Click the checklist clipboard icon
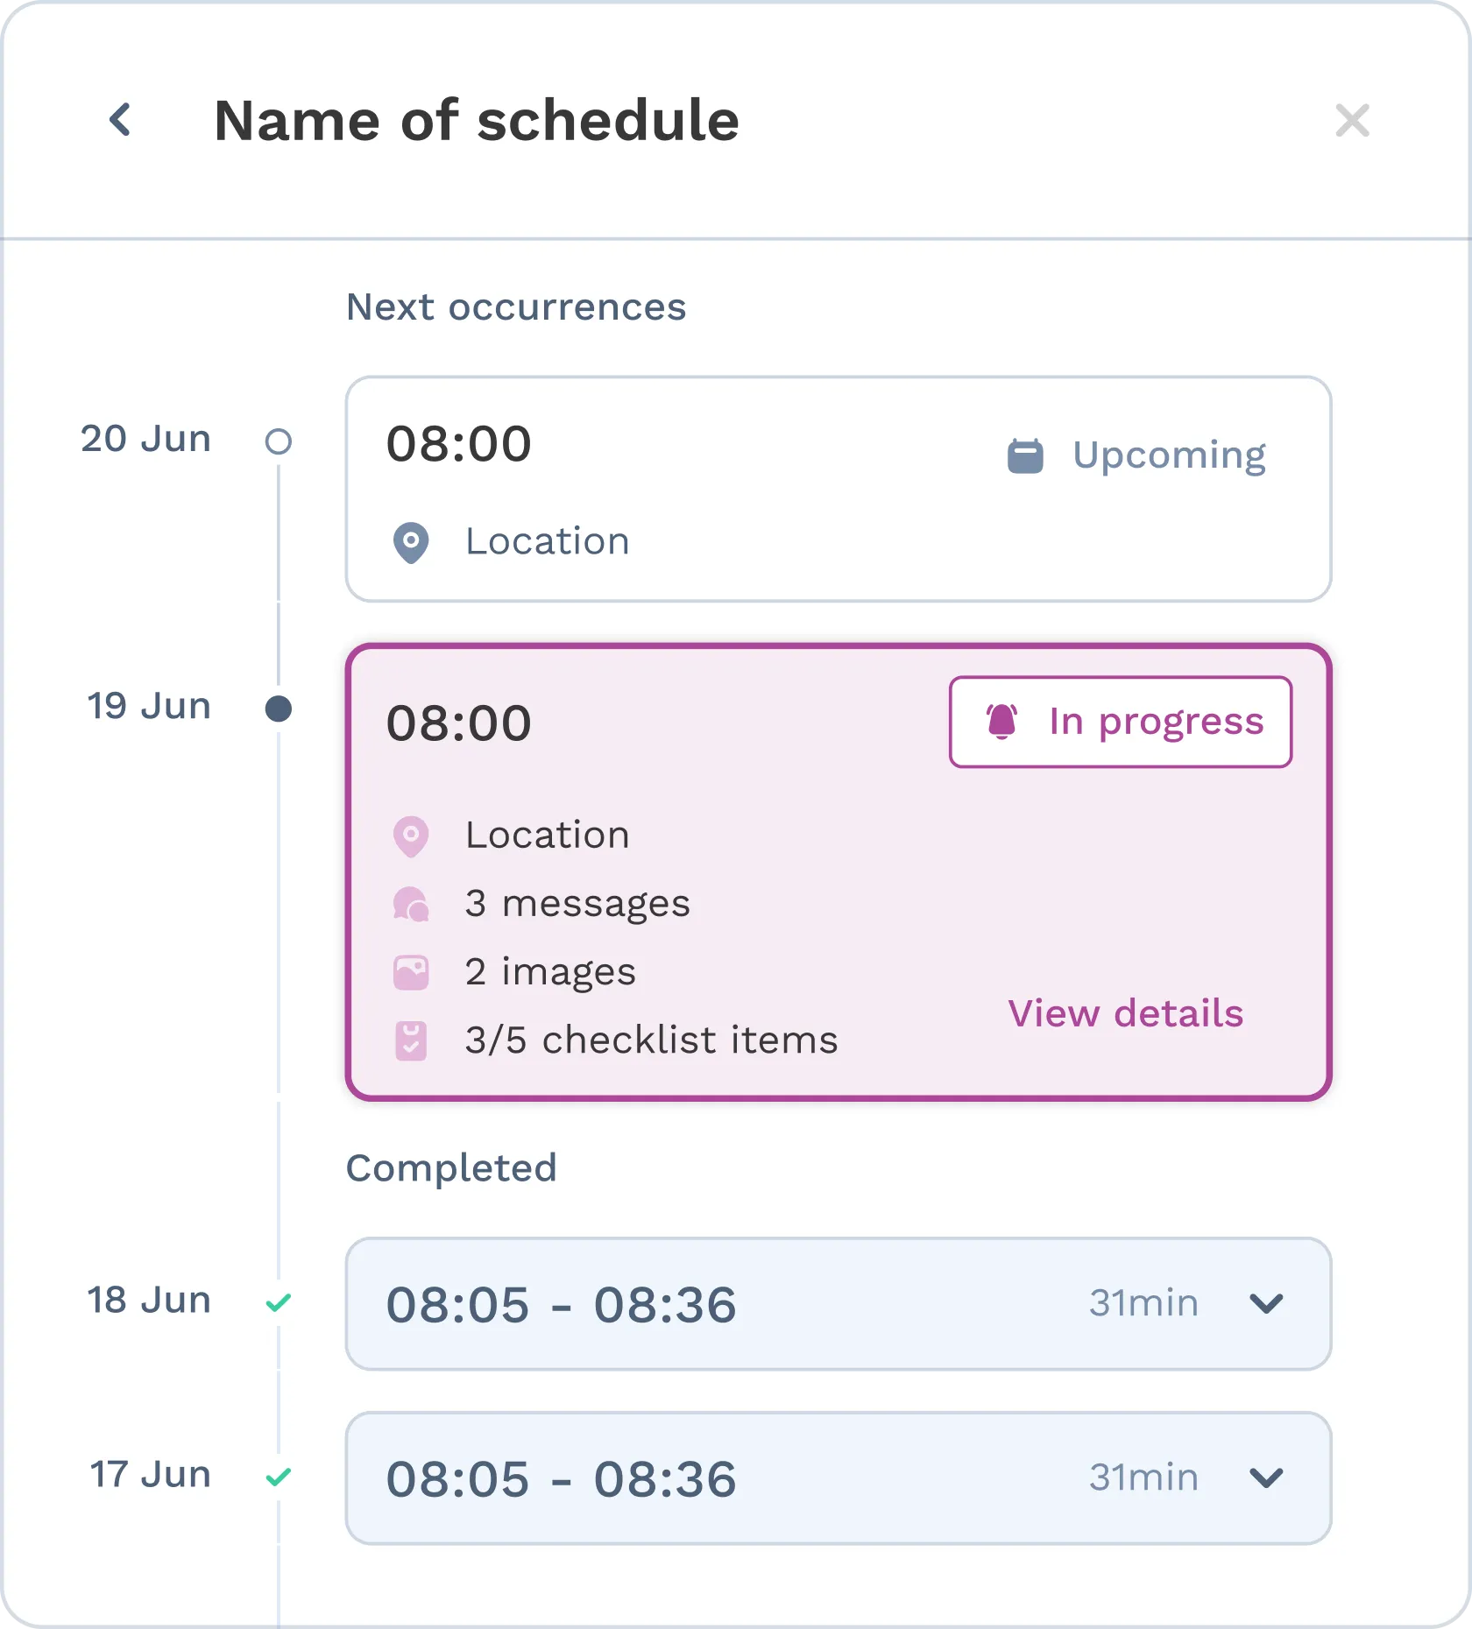 point(411,1040)
